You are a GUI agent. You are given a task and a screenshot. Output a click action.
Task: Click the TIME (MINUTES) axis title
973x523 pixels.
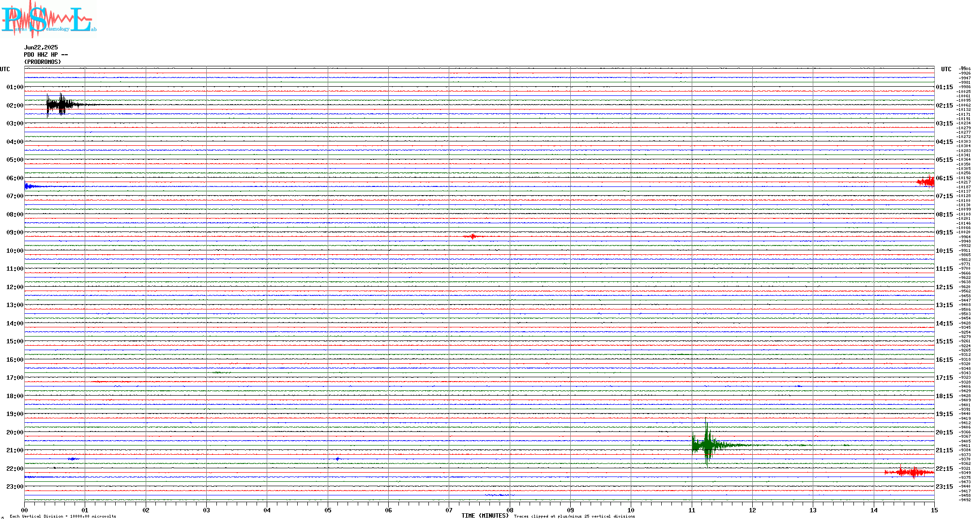coord(485,516)
